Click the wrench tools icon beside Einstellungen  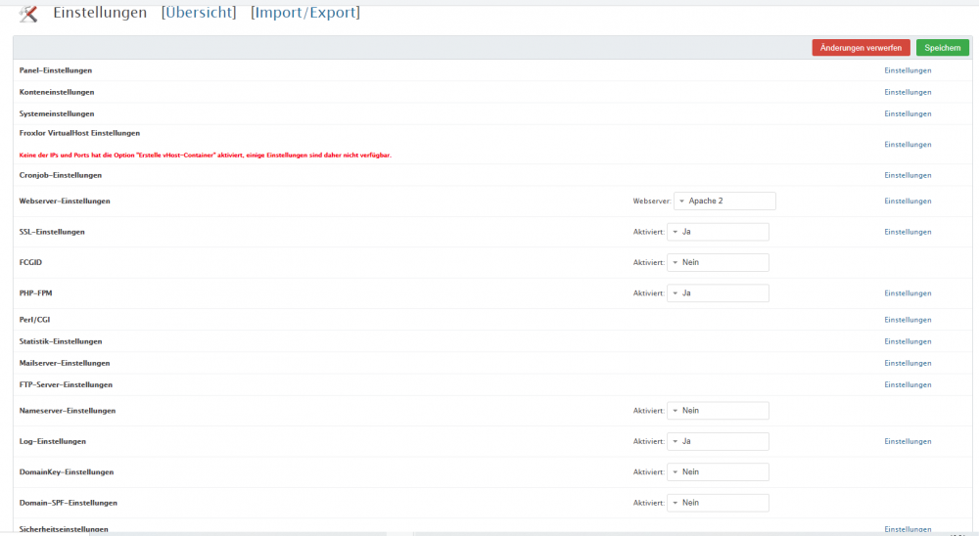(x=28, y=14)
